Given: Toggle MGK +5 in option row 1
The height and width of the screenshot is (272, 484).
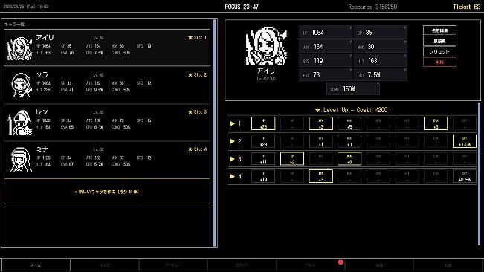Looking at the screenshot, I should [x=349, y=123].
